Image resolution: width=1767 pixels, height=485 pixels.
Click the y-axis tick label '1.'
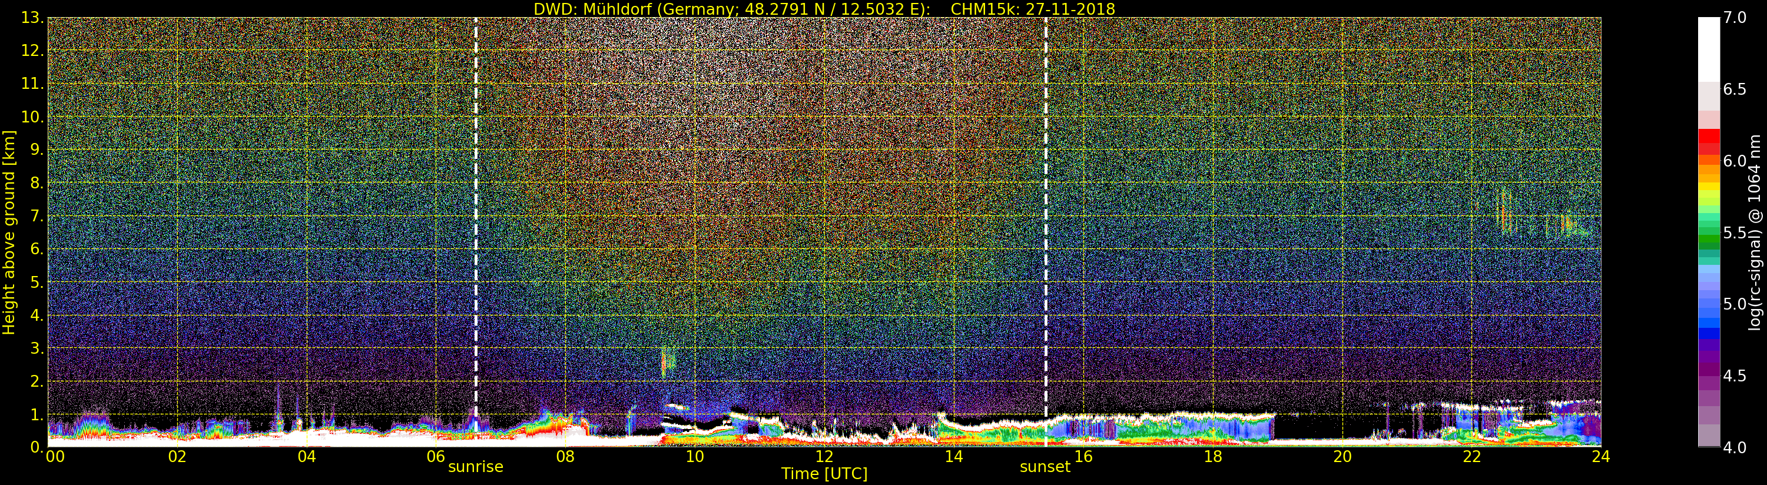coord(37,414)
